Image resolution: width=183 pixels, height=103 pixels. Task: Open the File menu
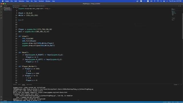[11, 1]
